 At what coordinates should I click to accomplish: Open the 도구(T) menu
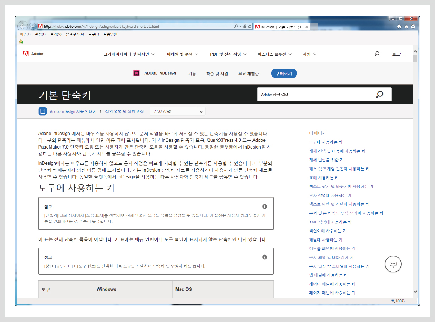pyautogui.click(x=94, y=34)
